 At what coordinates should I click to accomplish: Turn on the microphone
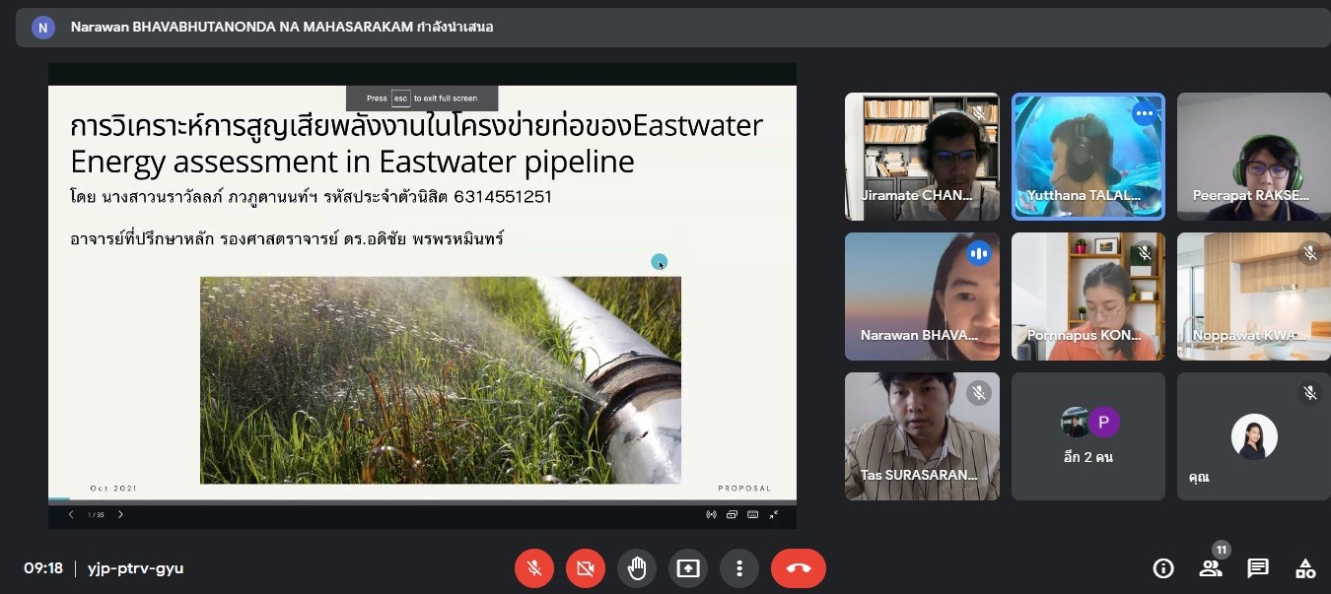point(534,568)
